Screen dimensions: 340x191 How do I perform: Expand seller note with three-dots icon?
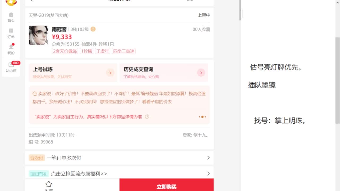click(202, 117)
